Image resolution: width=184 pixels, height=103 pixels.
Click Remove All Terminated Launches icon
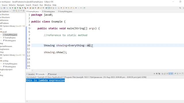[159, 74]
